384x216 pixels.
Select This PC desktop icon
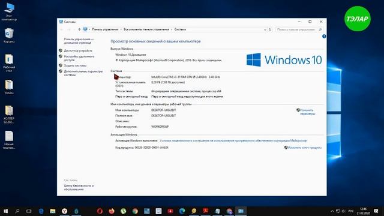[x=9, y=12]
